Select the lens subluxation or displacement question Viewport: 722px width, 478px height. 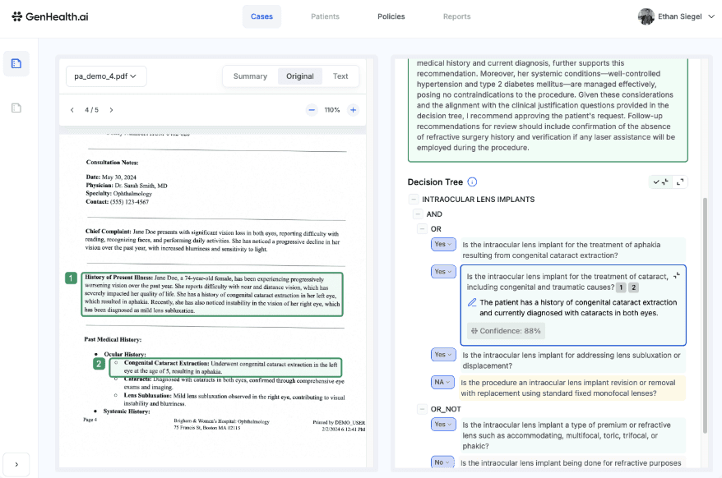tap(572, 361)
